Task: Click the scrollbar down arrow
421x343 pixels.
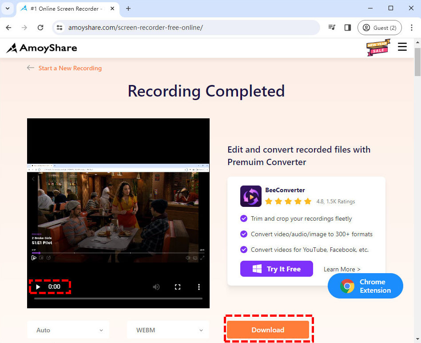Action: click(417, 339)
